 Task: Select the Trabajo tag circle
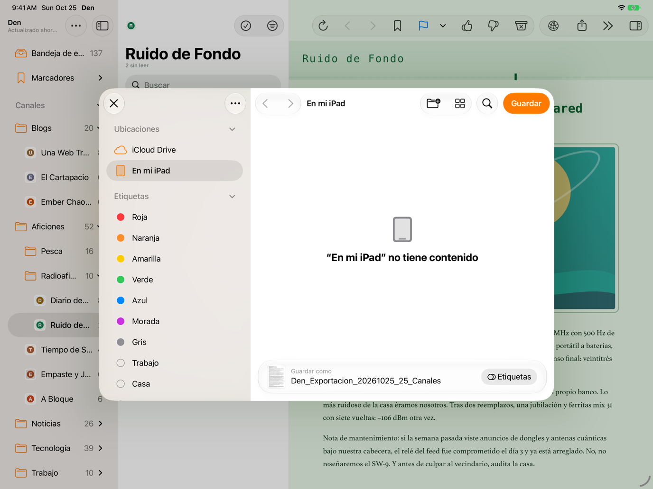[121, 363]
